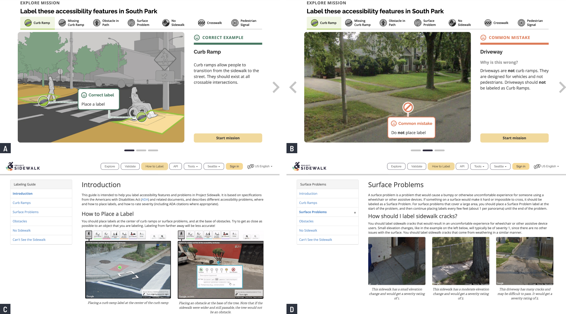Select the Curb Ramp tab in the Common Mistake panel
The width and height of the screenshot is (566, 314).
pyautogui.click(x=324, y=23)
